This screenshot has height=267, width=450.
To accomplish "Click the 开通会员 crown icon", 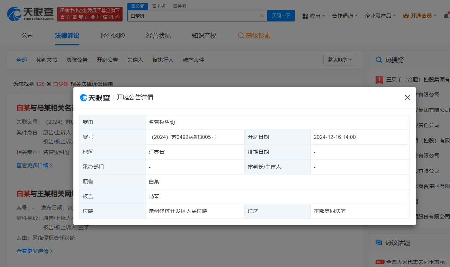I will (x=406, y=16).
